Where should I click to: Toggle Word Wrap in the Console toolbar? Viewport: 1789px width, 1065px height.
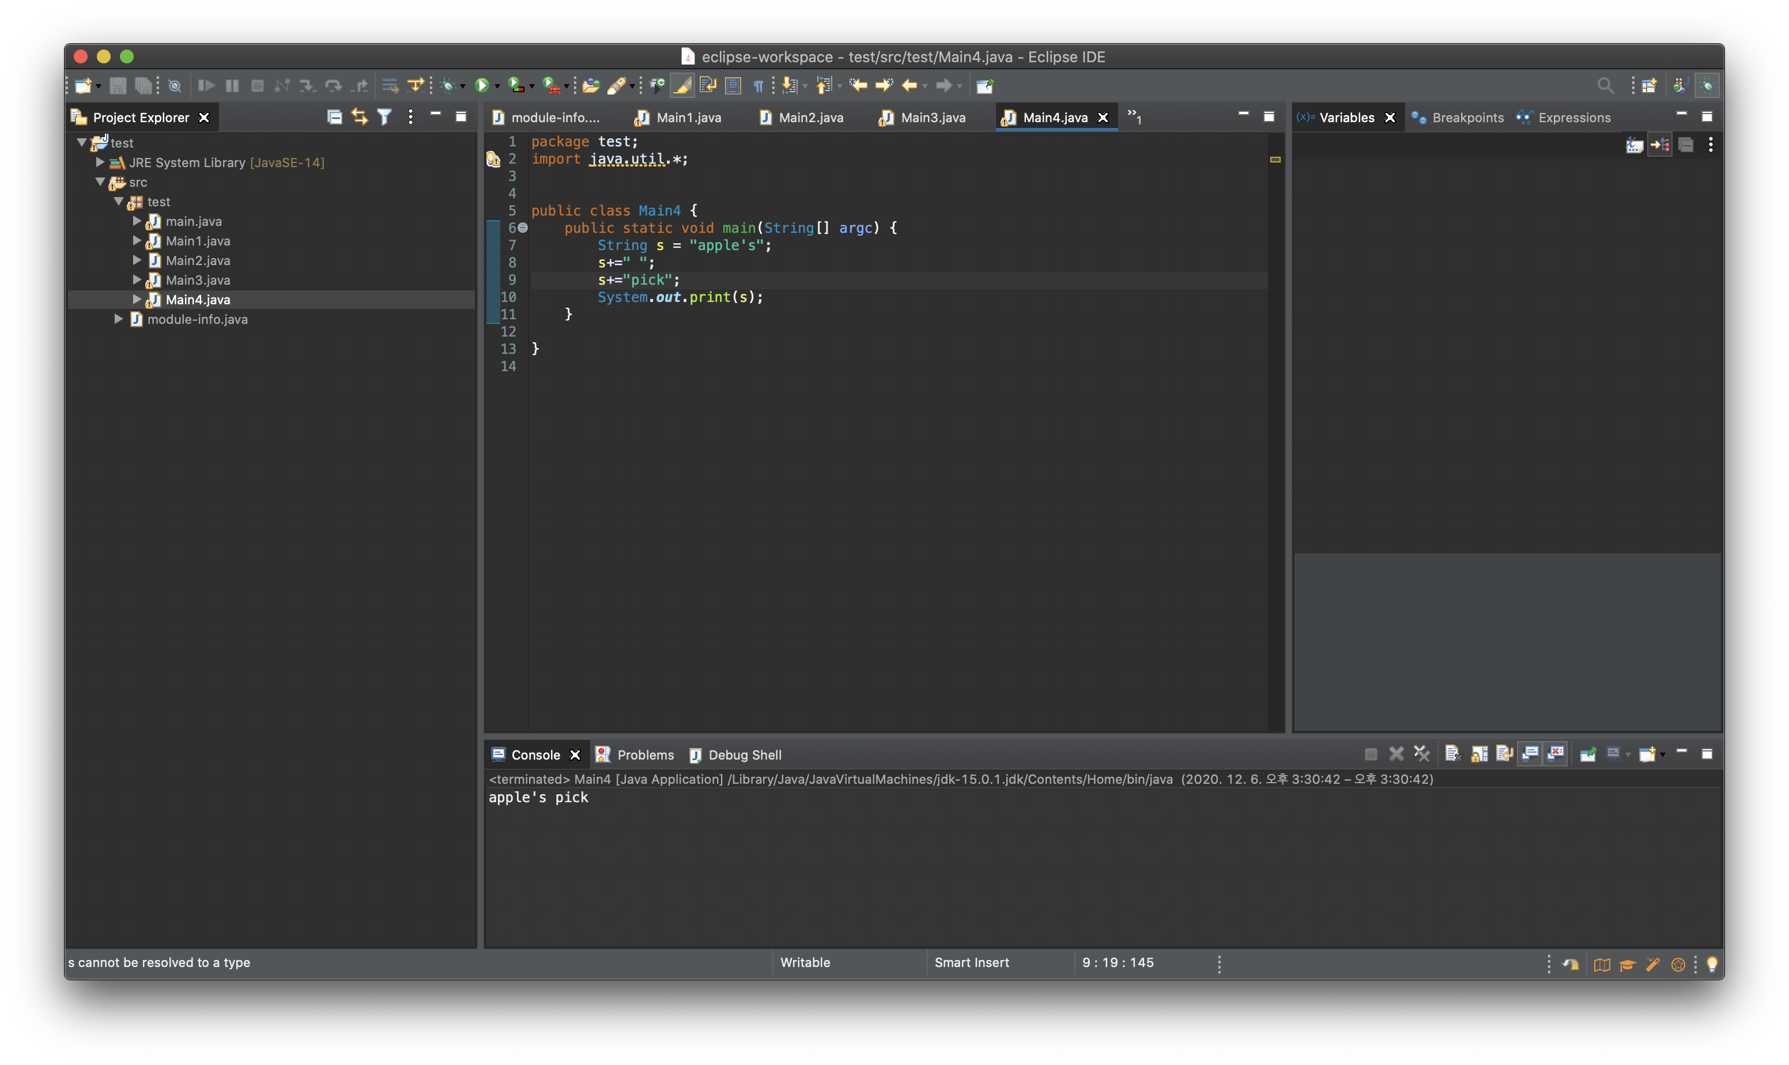pyautogui.click(x=1504, y=754)
